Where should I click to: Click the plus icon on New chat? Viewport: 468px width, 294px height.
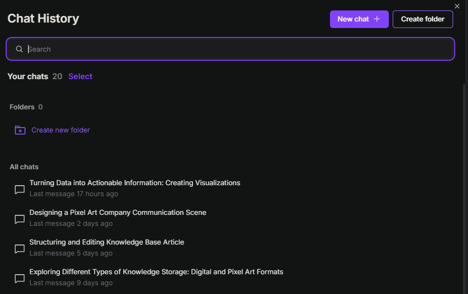click(x=377, y=19)
